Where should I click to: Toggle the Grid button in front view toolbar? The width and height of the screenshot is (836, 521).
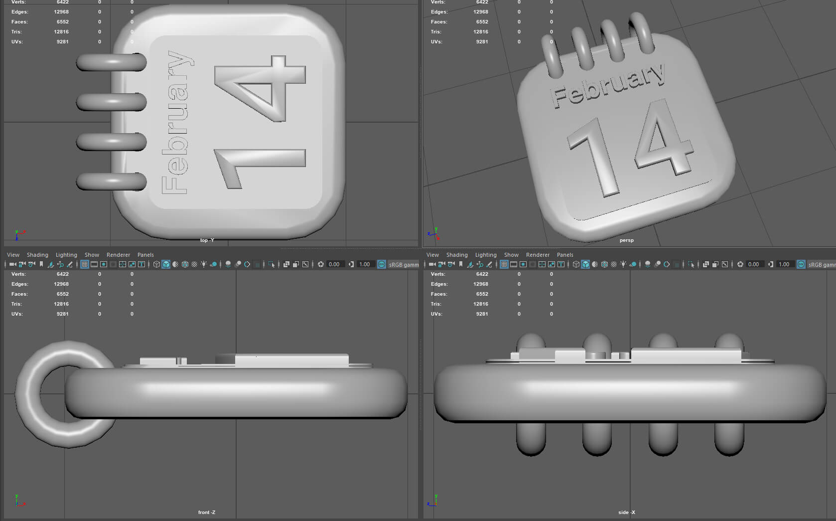click(85, 264)
